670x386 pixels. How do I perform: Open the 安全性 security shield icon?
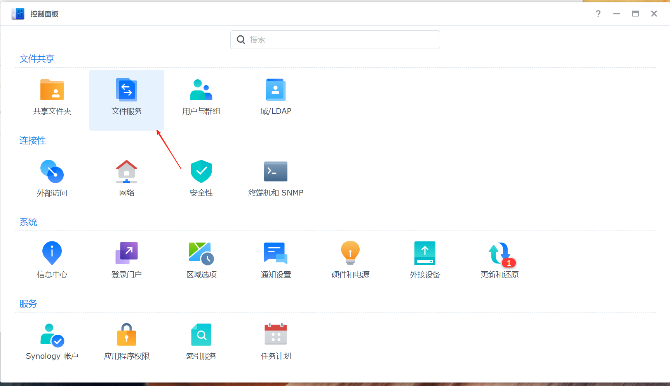click(201, 171)
